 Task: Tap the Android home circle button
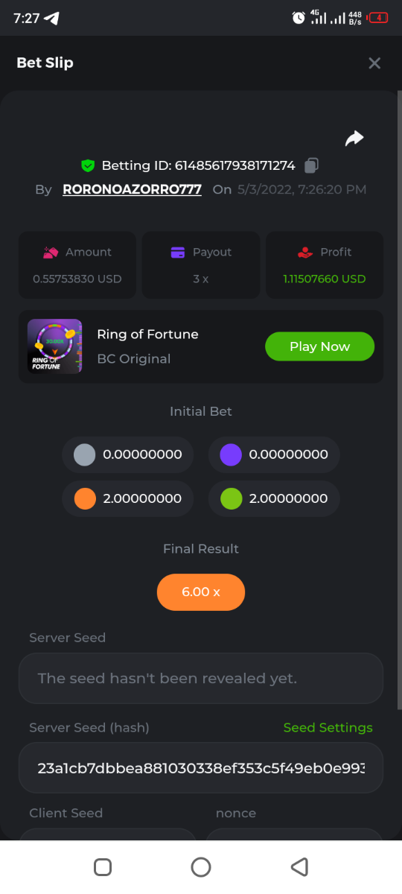201,866
